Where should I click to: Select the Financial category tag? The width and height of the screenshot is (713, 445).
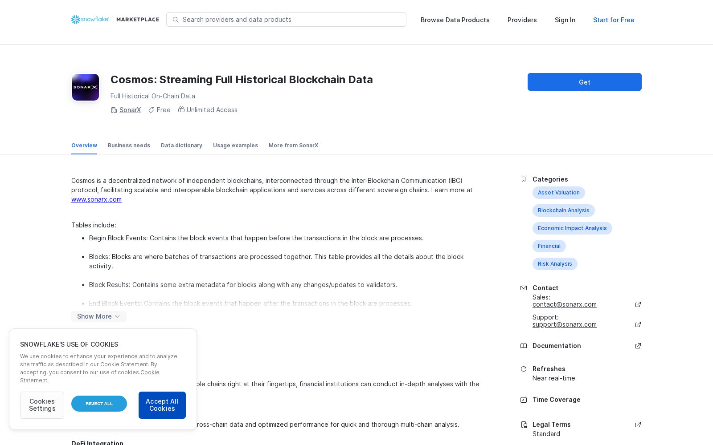(549, 246)
